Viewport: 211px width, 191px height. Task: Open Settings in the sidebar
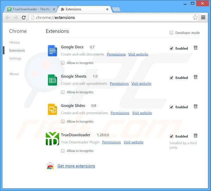(x=15, y=58)
